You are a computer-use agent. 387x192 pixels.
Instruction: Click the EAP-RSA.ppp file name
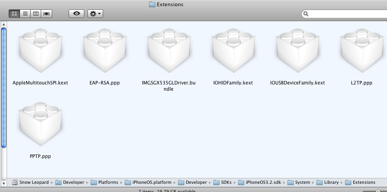pos(105,83)
